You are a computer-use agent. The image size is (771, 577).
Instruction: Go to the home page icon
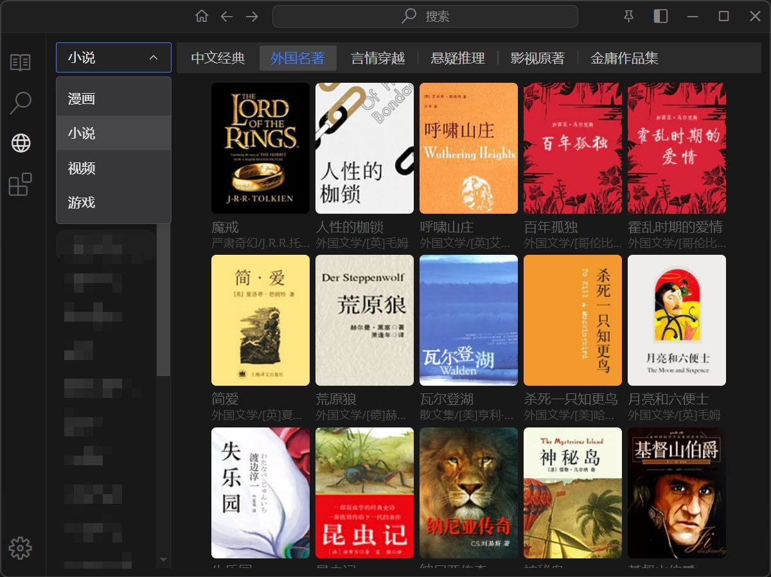pos(202,17)
